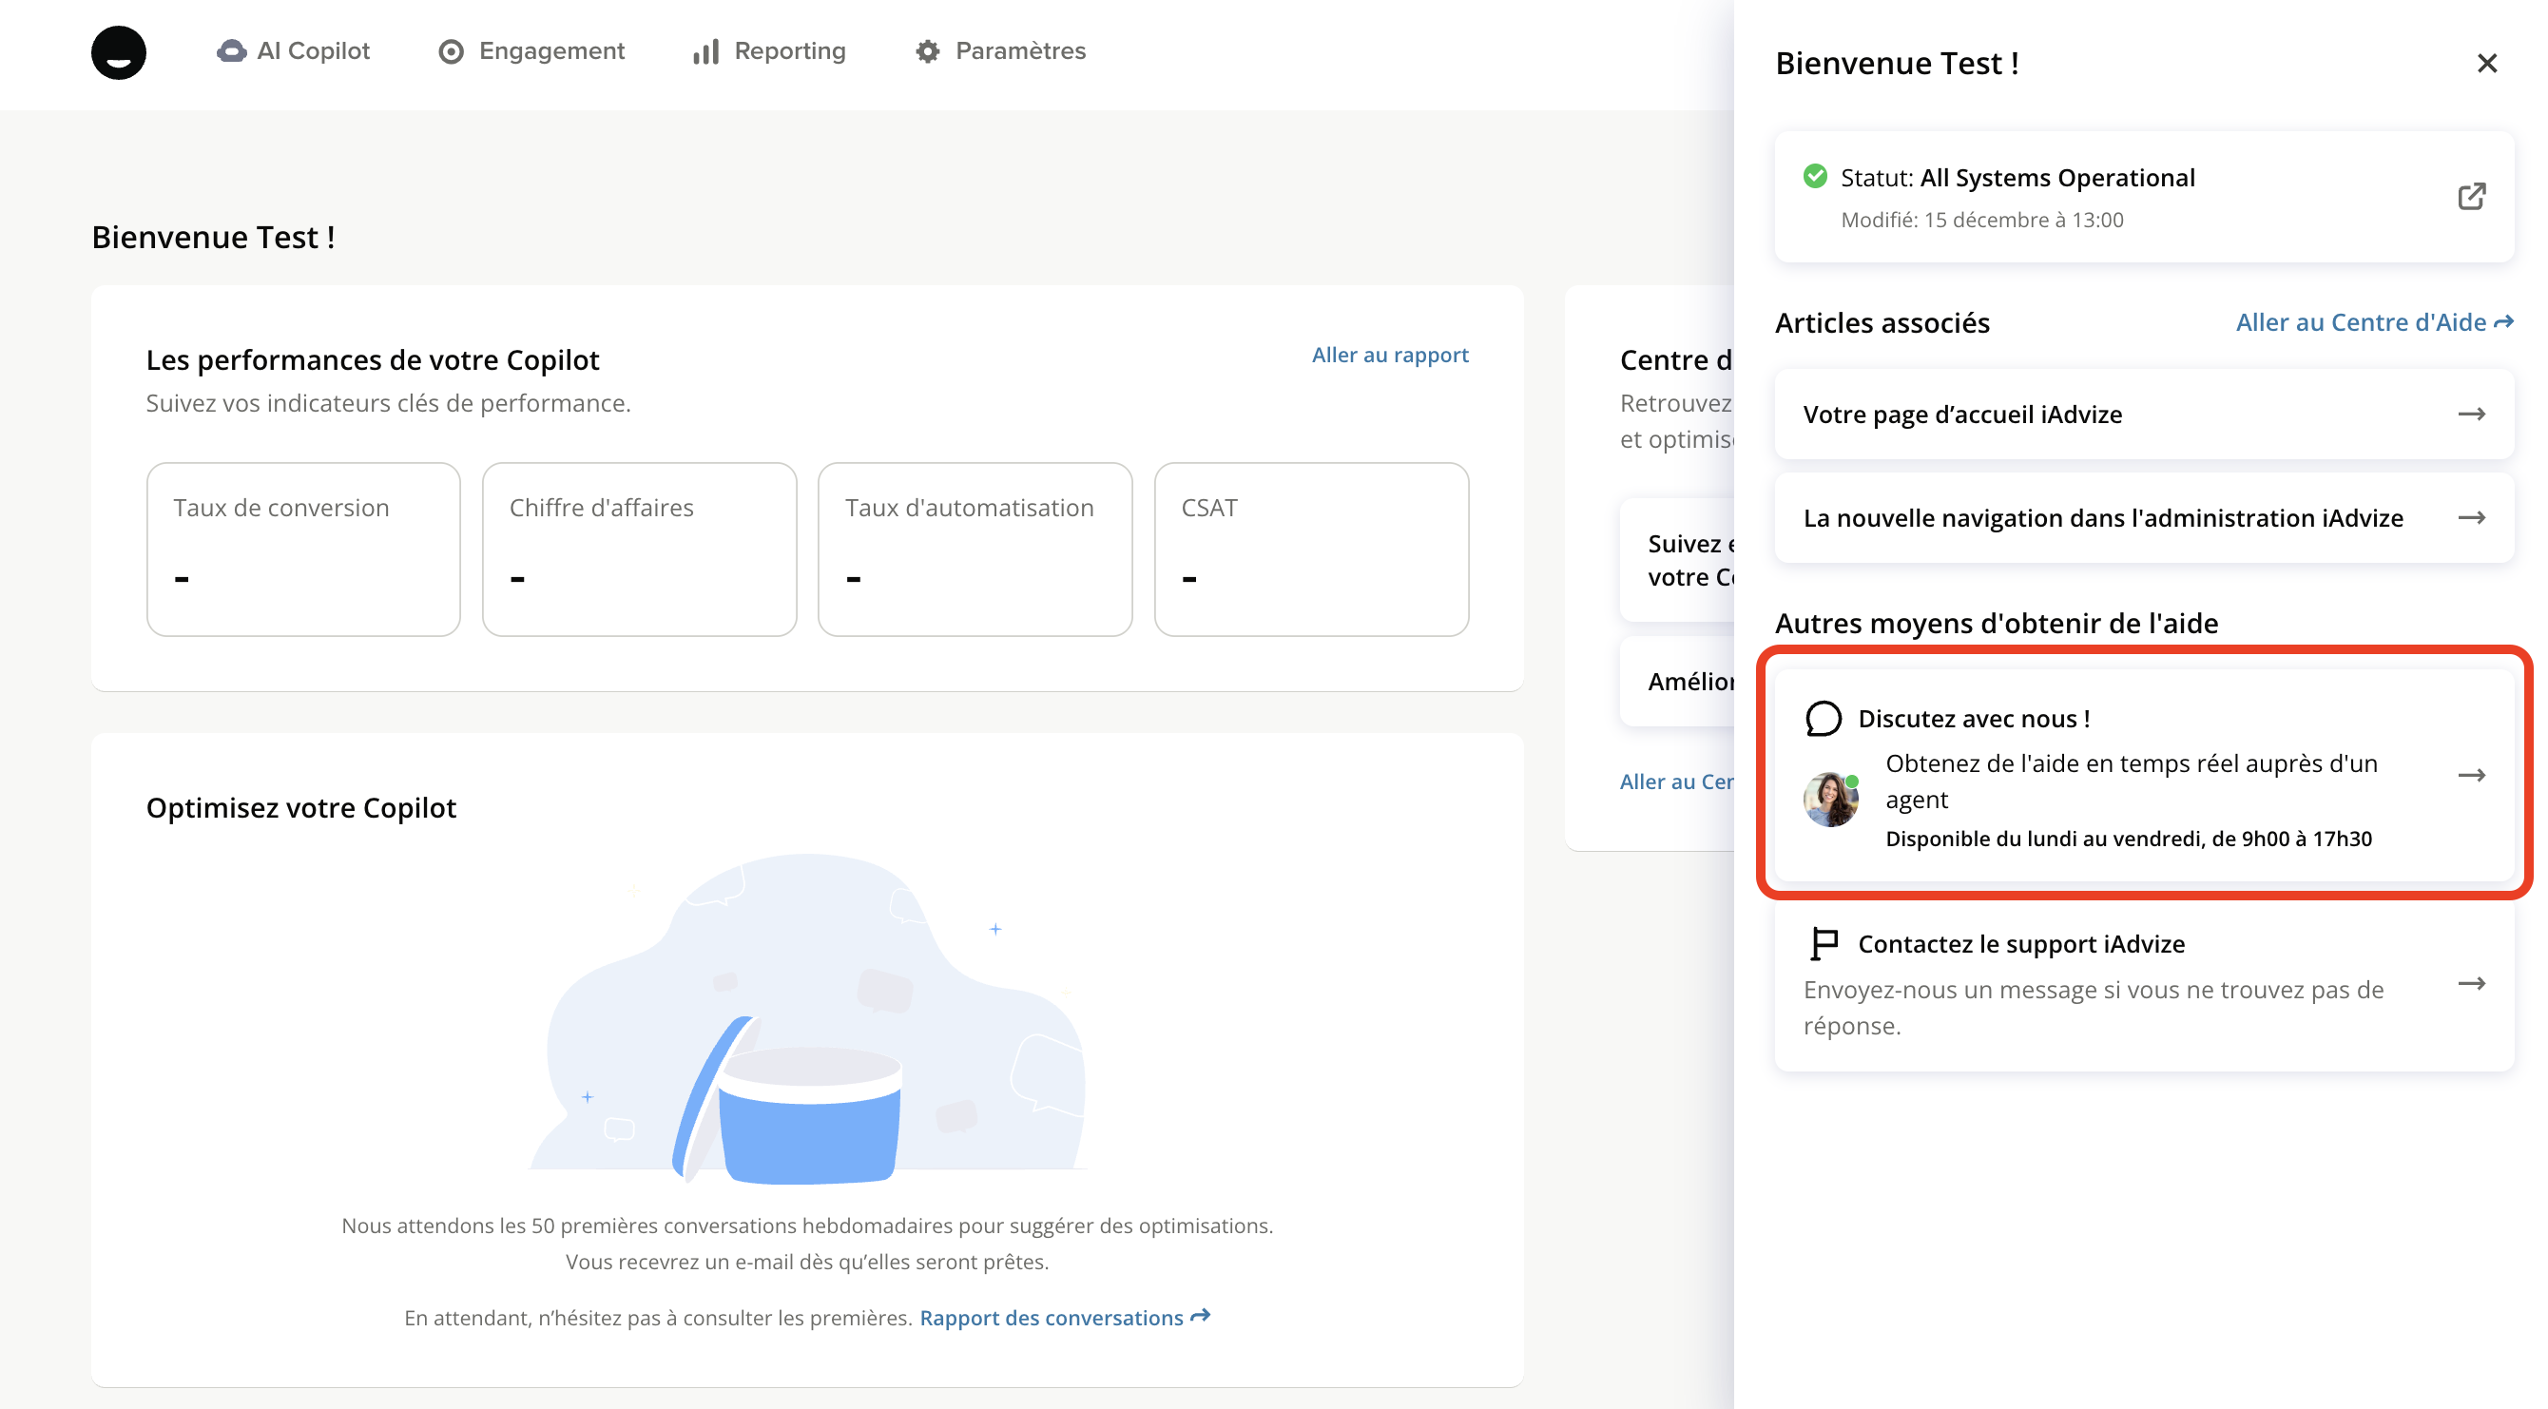Select the Taux de conversion card
Screen dimensions: 2548x1409
coord(302,550)
